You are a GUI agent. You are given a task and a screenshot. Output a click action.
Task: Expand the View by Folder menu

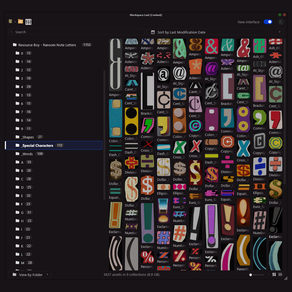click(x=30, y=275)
